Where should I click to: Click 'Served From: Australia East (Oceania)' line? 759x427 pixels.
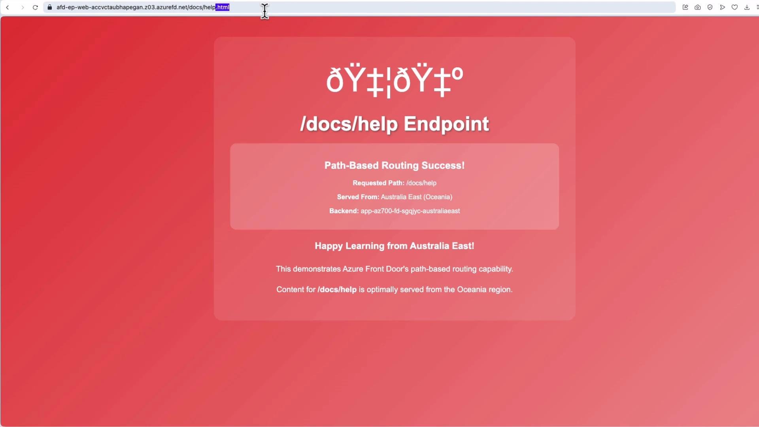tap(395, 197)
